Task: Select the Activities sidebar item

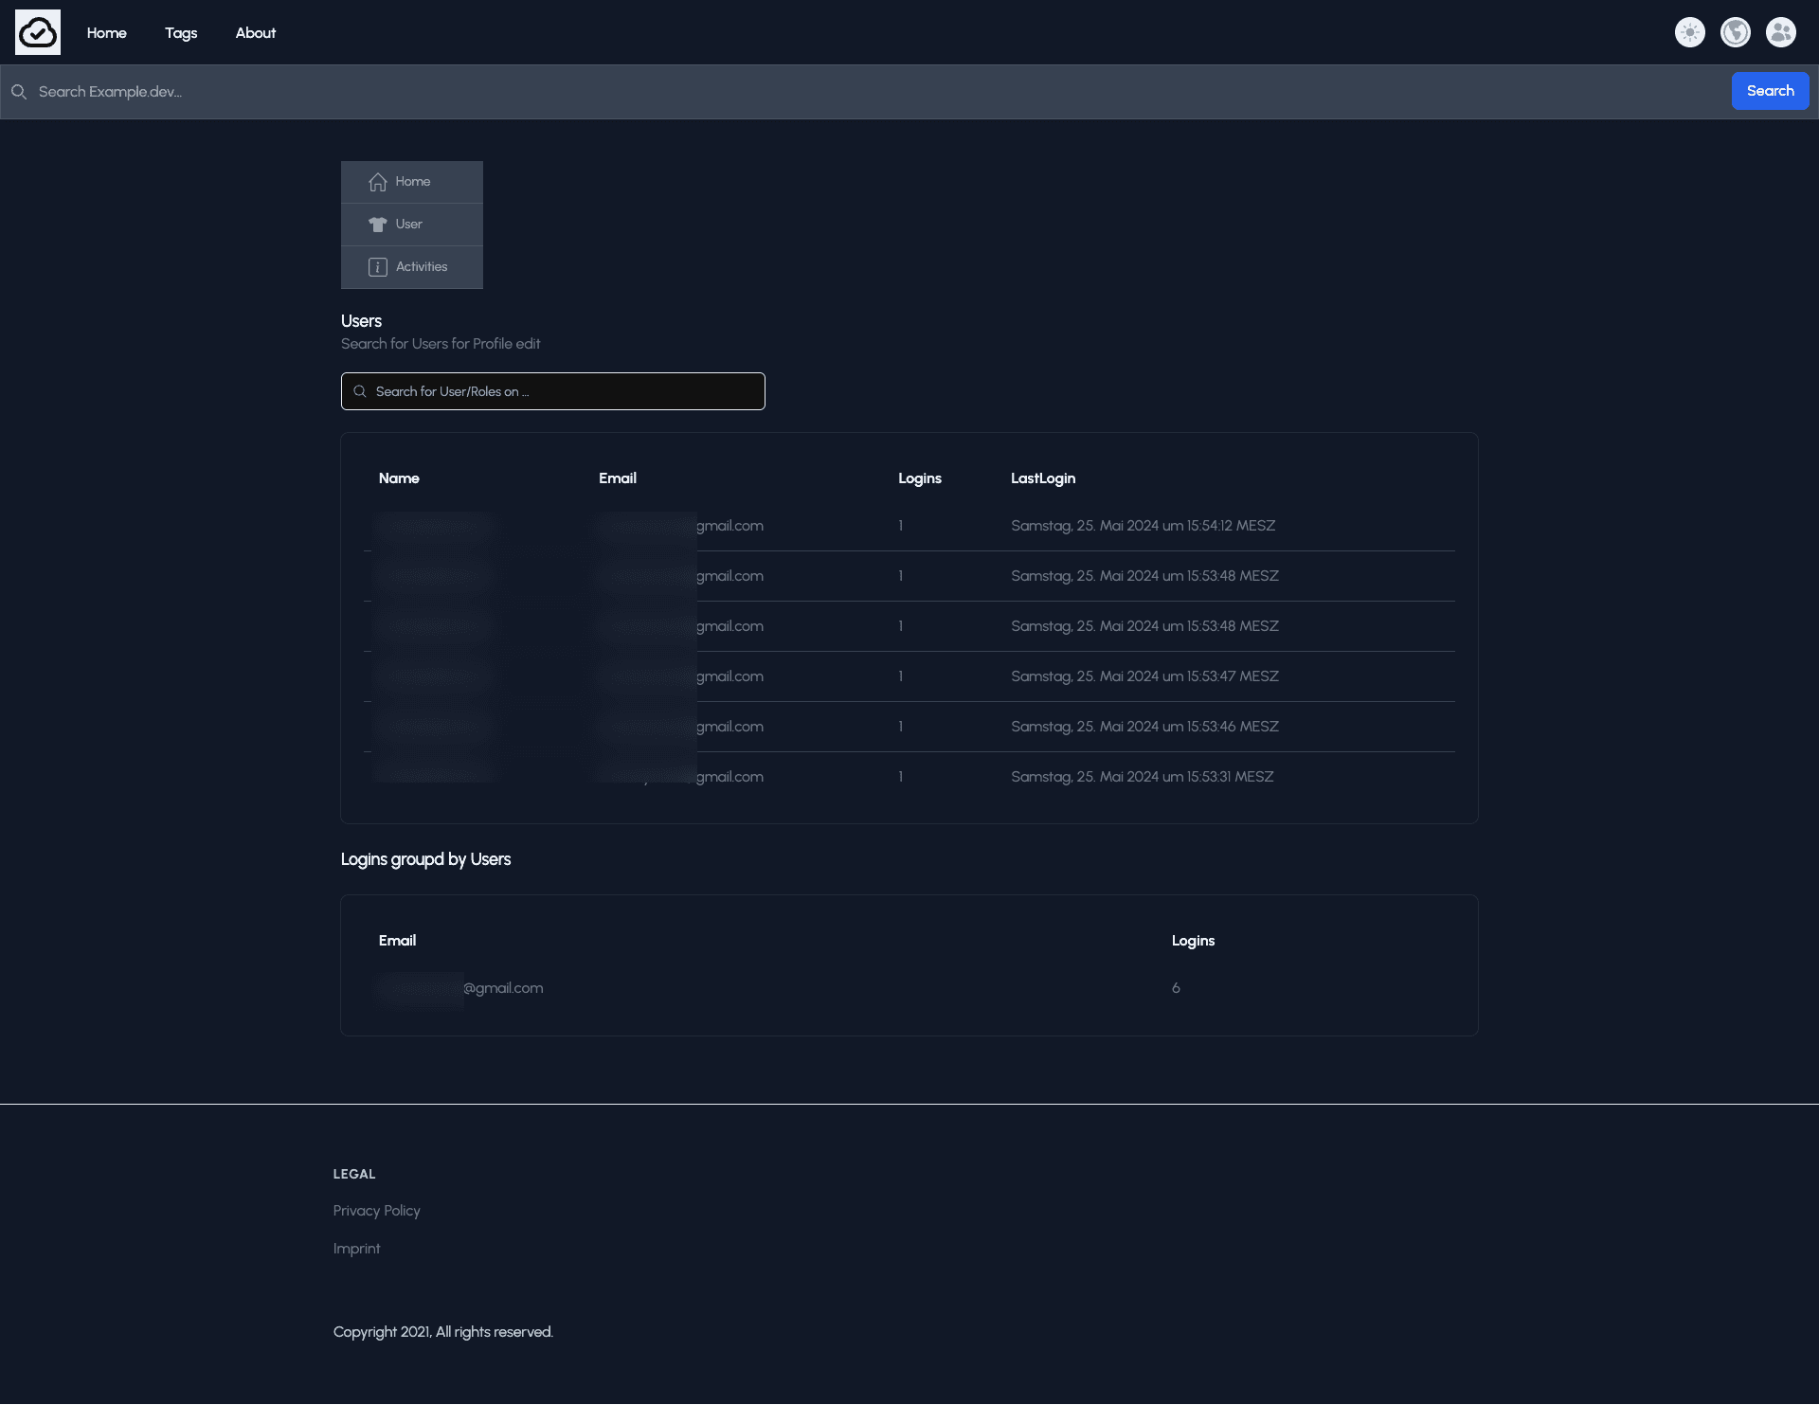Action: pos(421,267)
